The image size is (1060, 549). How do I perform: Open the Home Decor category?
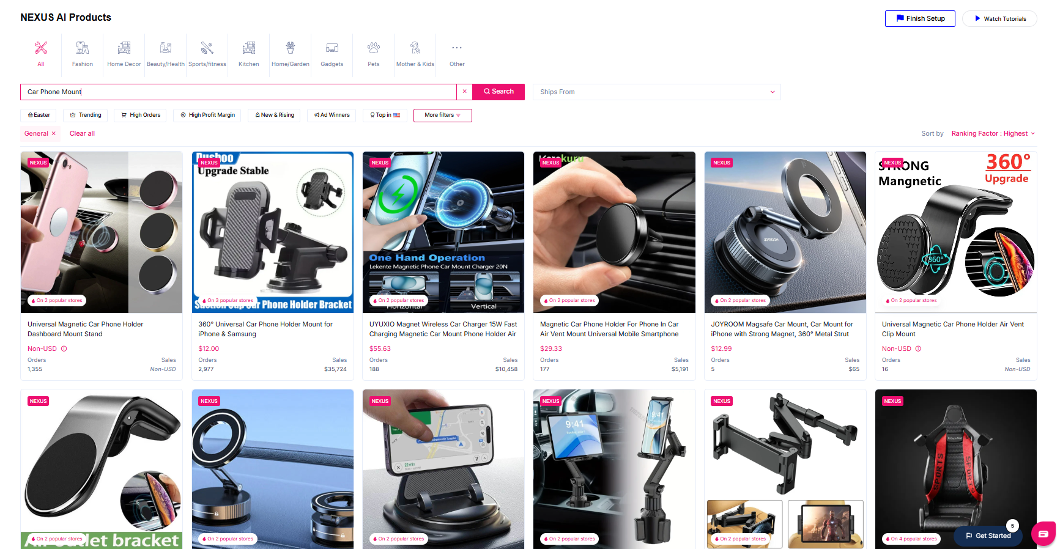[x=124, y=54]
